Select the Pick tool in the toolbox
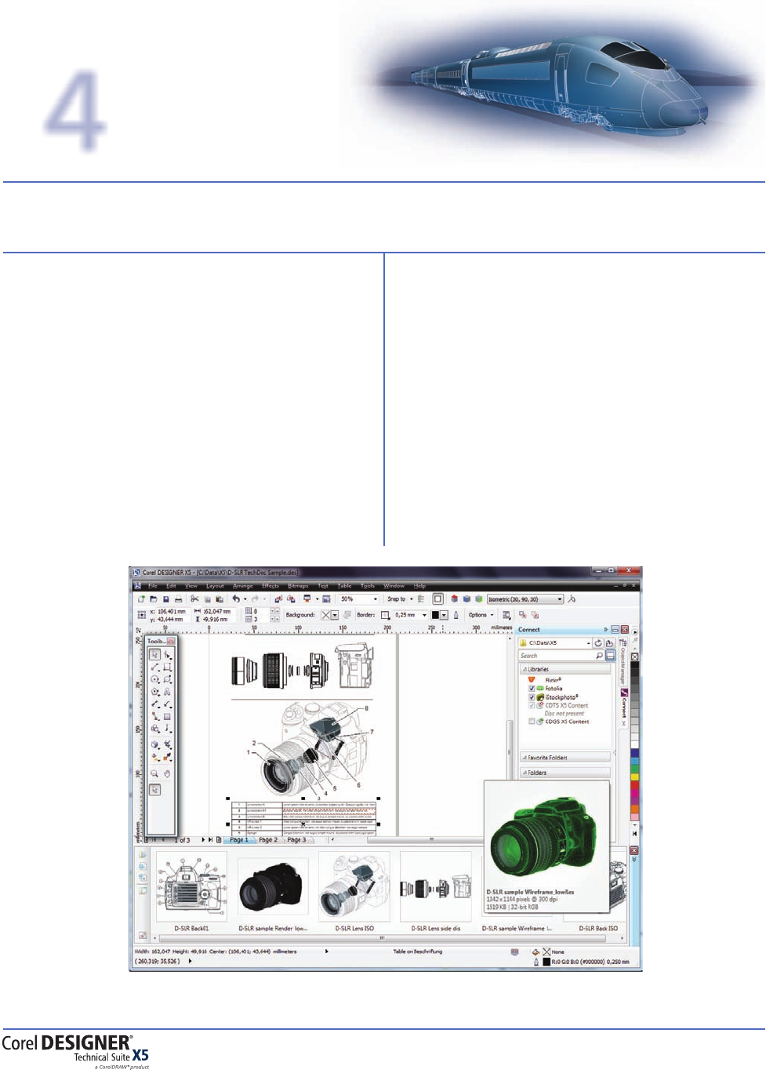The height and width of the screenshot is (1073, 766). 154,654
